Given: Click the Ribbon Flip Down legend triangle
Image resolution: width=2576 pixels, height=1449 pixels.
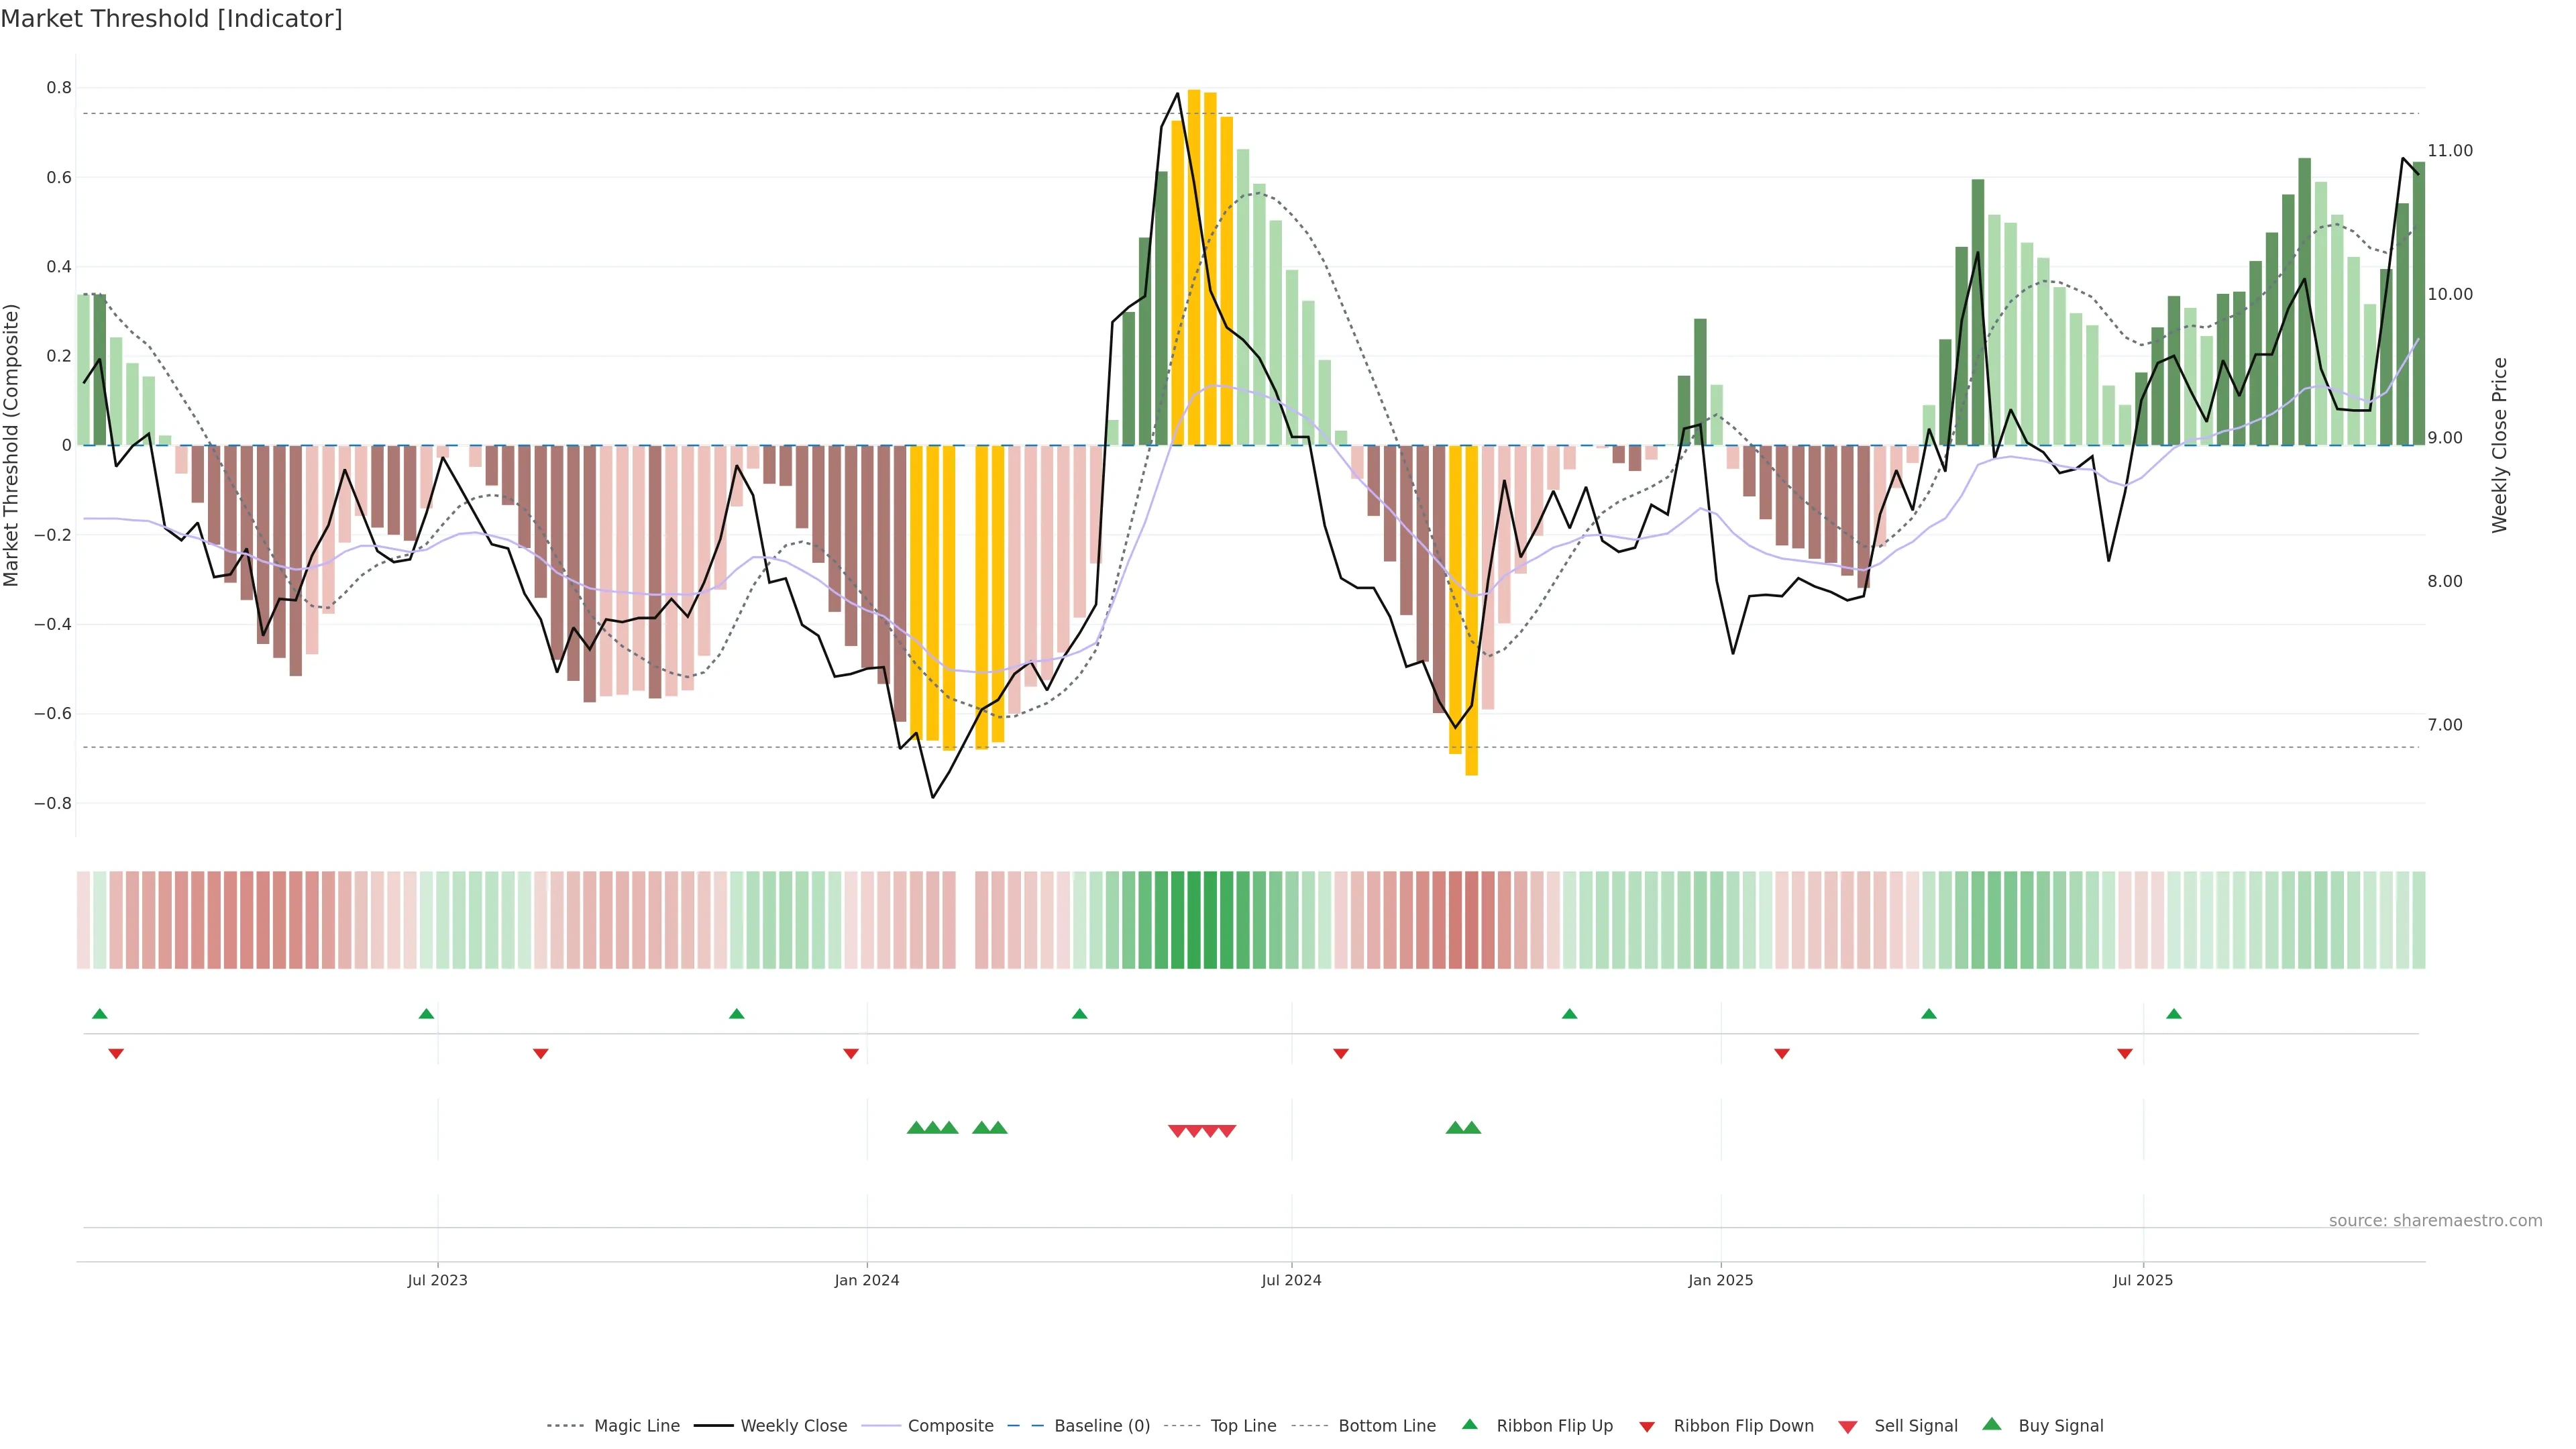Looking at the screenshot, I should point(1647,1426).
